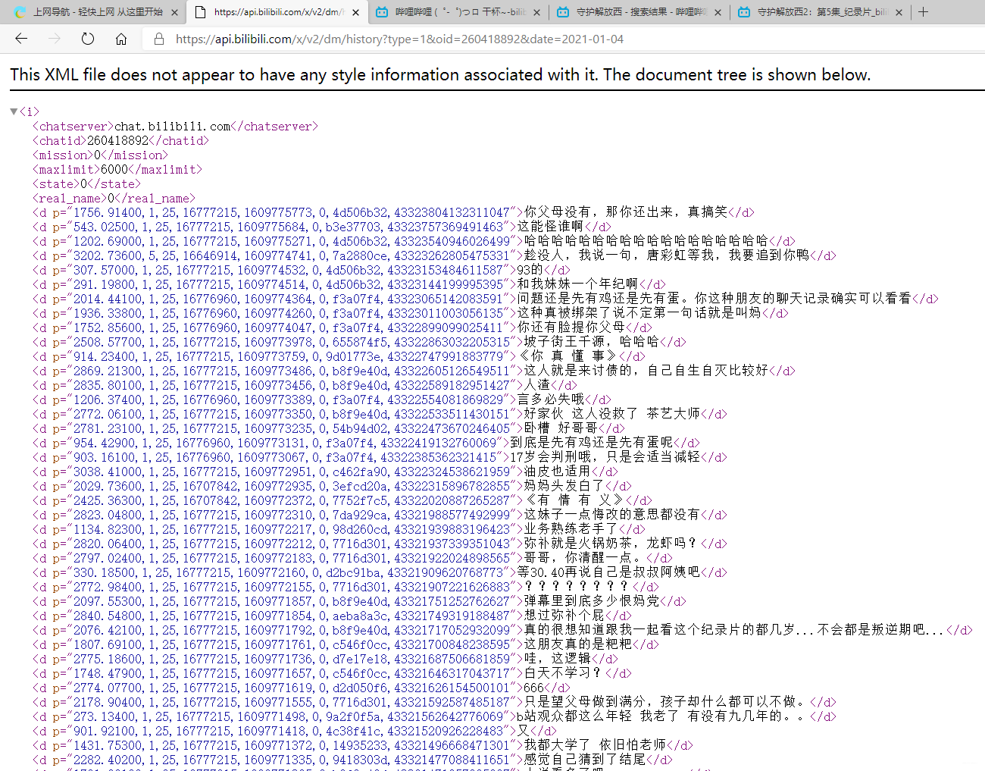Click comment 和我妹妹一个年纪啊
Viewport: 985px width, 771px height.
coord(349,285)
